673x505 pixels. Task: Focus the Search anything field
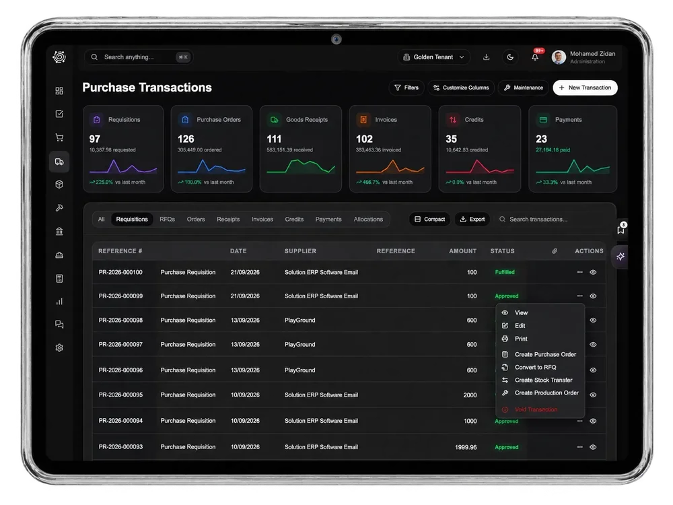[x=139, y=57]
